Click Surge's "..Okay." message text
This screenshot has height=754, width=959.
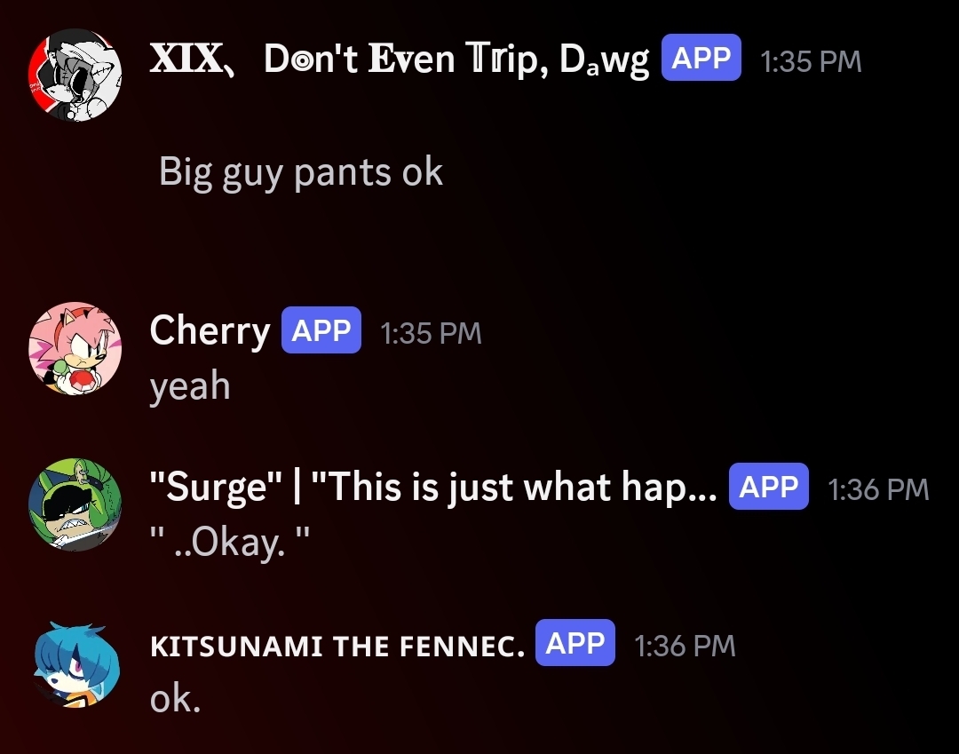(228, 543)
